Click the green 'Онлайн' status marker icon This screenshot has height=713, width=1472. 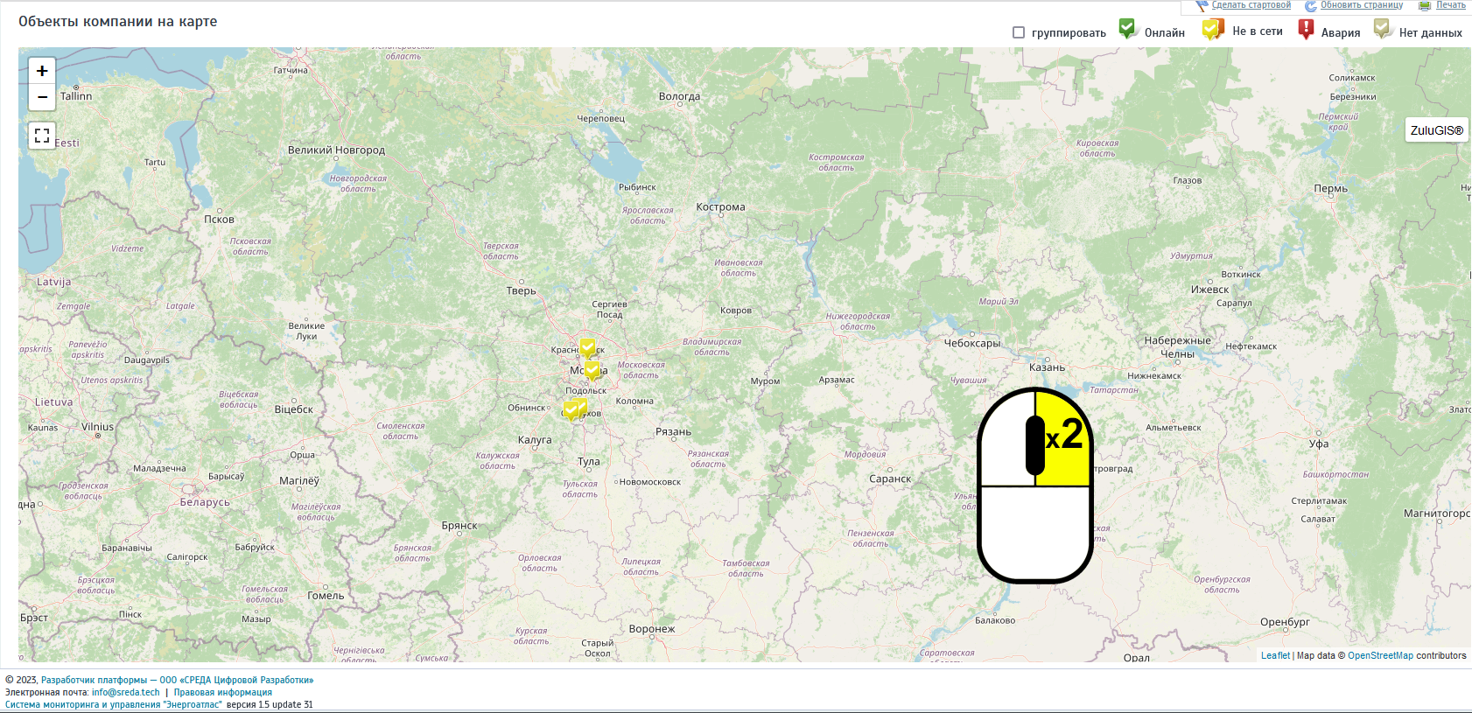click(1127, 29)
